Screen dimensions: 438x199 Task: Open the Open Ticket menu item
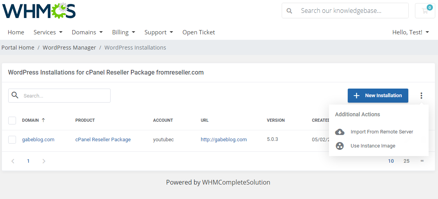point(198,32)
